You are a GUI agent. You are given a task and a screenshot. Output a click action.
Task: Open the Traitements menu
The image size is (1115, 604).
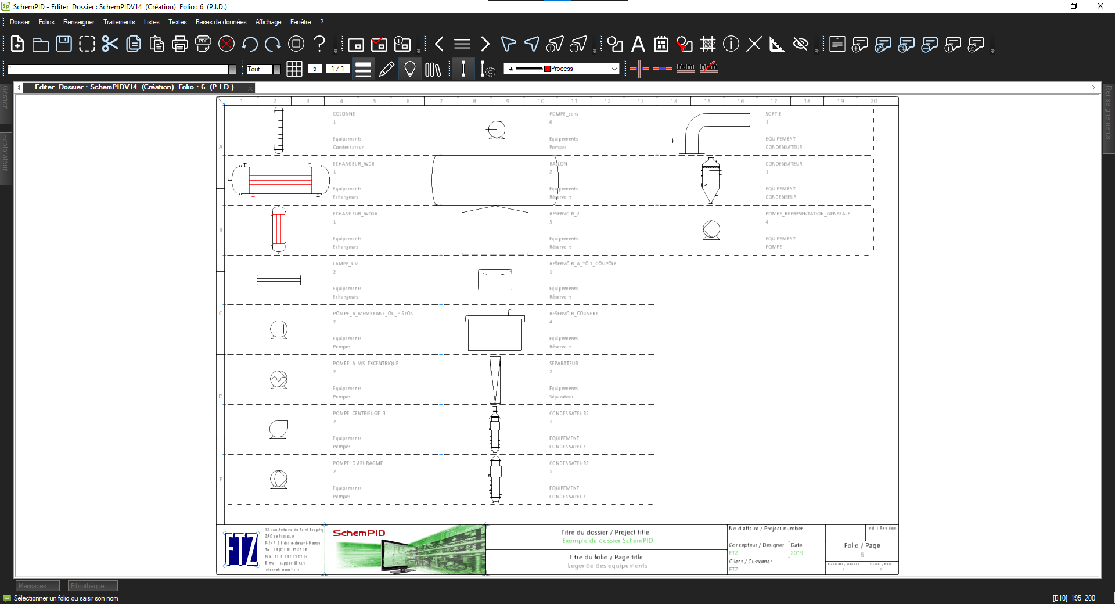[x=119, y=22]
